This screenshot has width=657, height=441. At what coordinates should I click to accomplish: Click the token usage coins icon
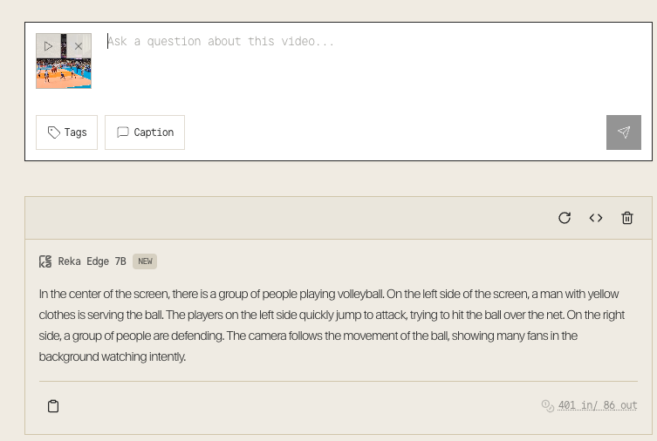point(548,405)
